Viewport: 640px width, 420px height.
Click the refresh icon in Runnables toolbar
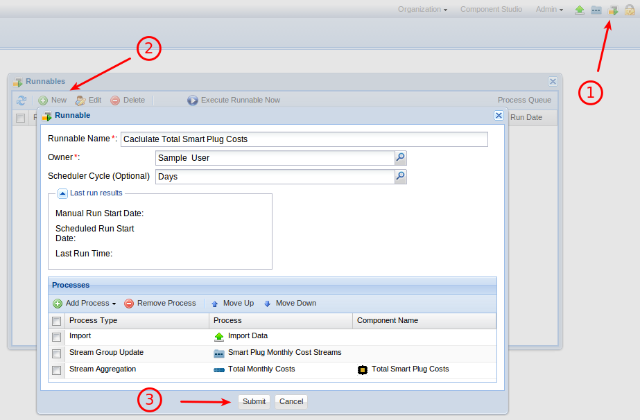21,100
